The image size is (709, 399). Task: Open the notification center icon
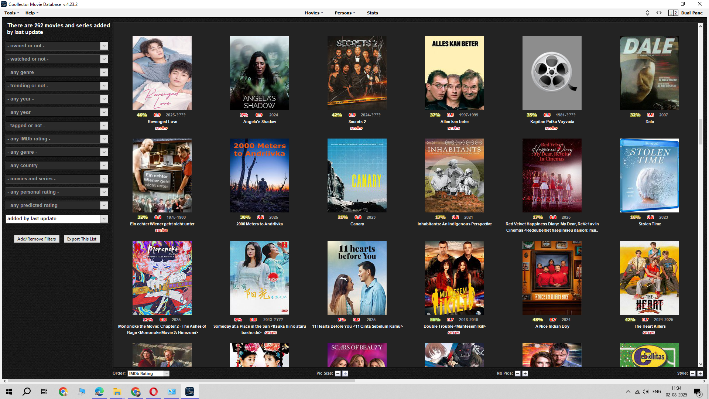(x=698, y=392)
